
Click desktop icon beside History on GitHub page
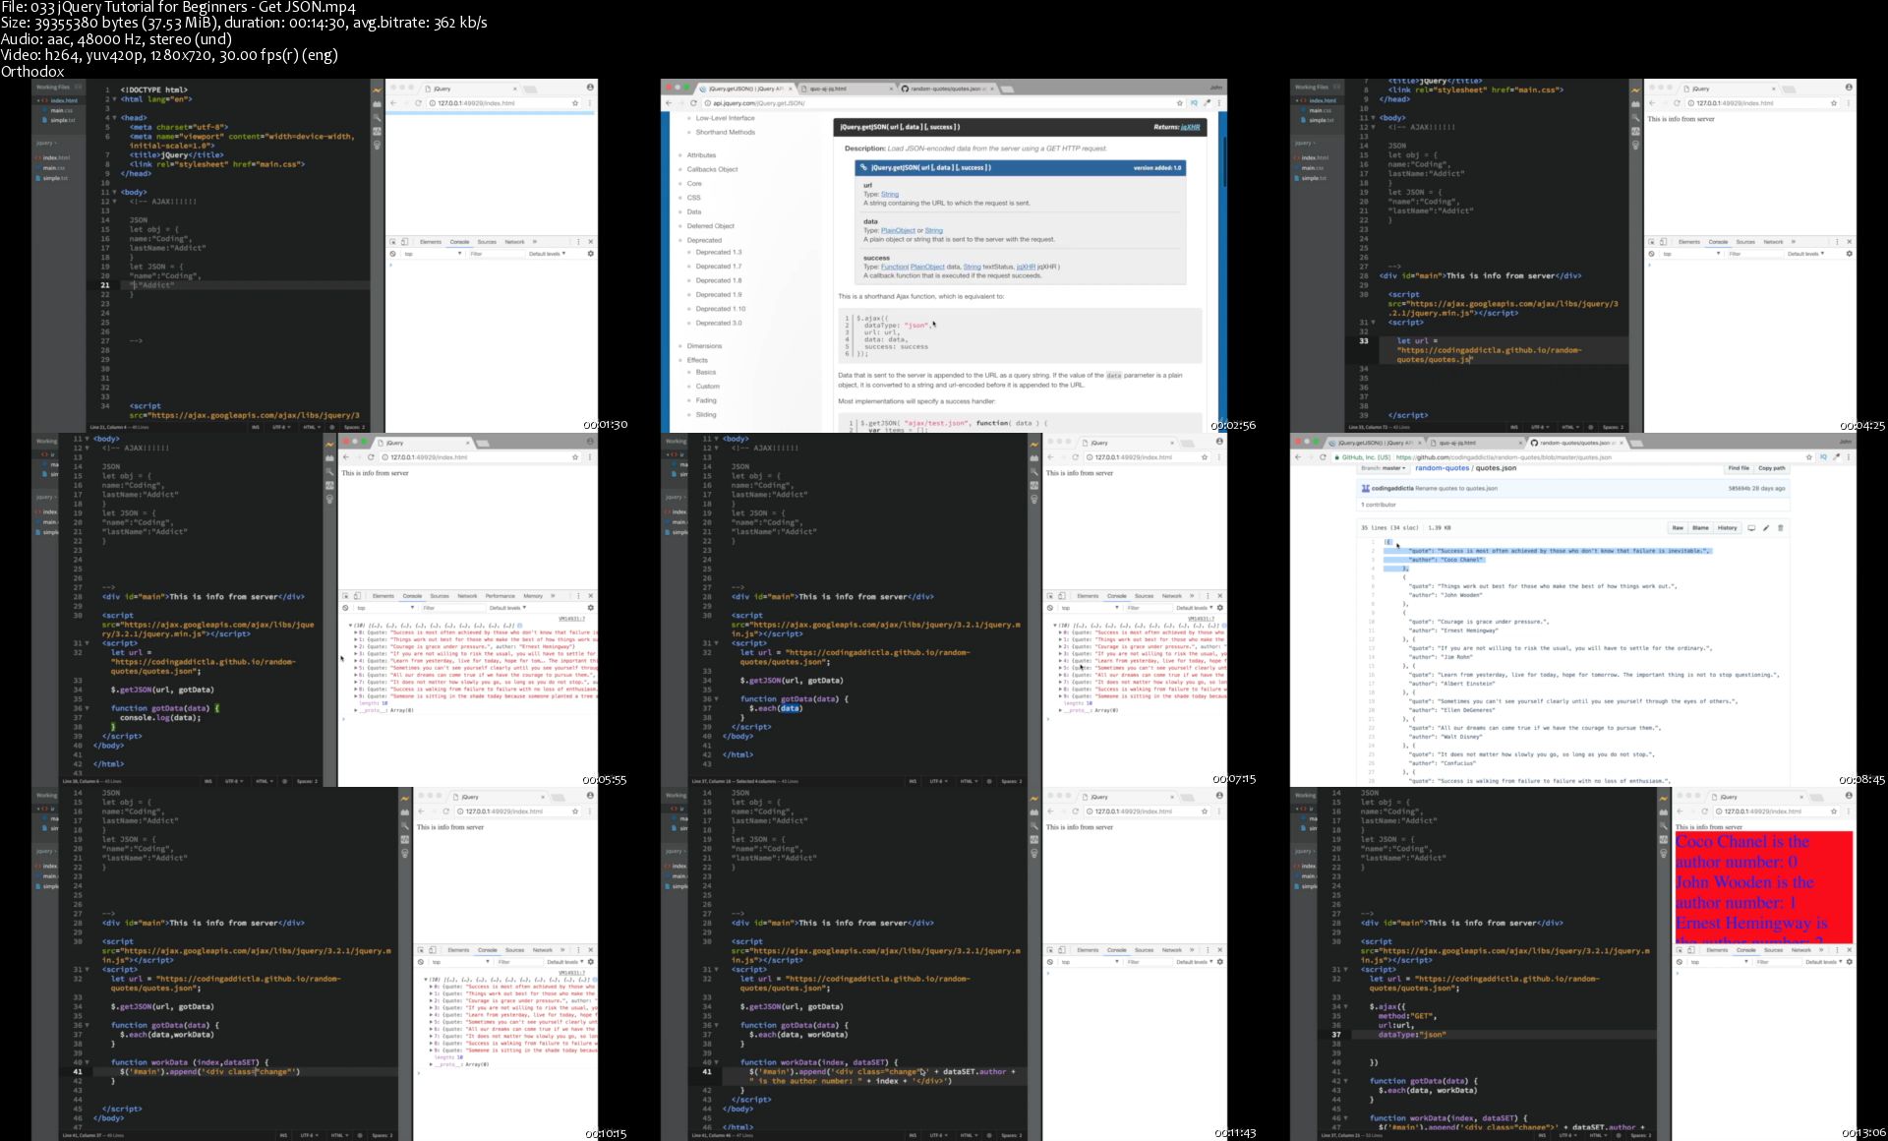tap(1751, 528)
